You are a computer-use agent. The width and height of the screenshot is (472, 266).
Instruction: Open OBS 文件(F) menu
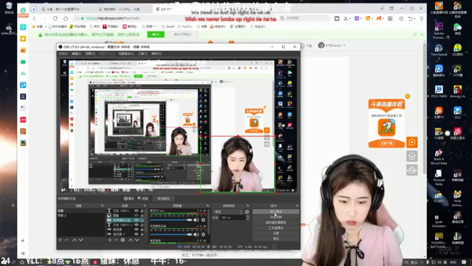(x=63, y=54)
